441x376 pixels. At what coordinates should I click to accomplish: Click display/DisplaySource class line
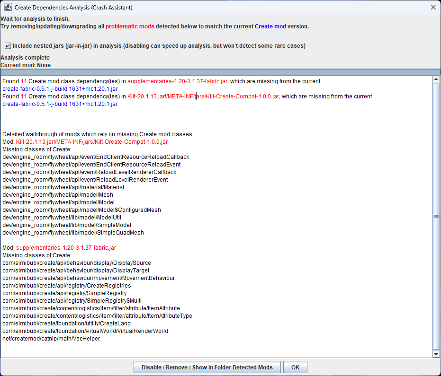point(77,263)
